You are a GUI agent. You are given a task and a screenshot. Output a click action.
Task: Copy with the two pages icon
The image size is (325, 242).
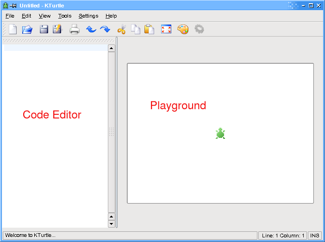(x=136, y=29)
